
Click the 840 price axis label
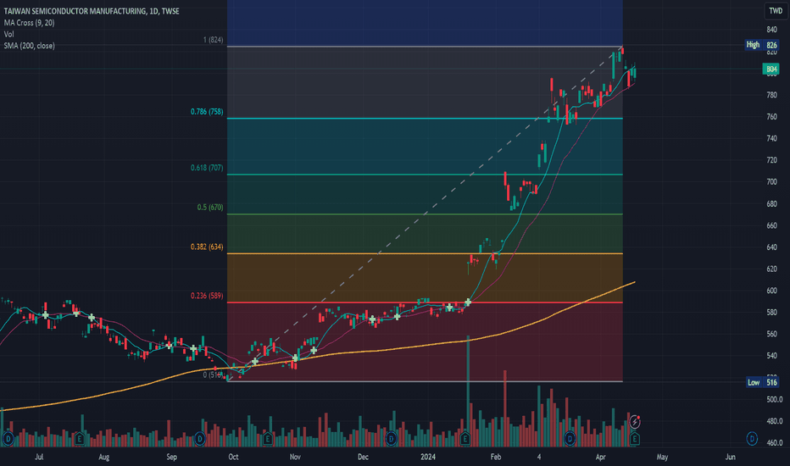[x=771, y=30]
